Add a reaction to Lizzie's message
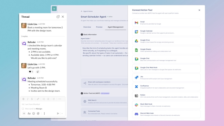 click(x=38, y=72)
